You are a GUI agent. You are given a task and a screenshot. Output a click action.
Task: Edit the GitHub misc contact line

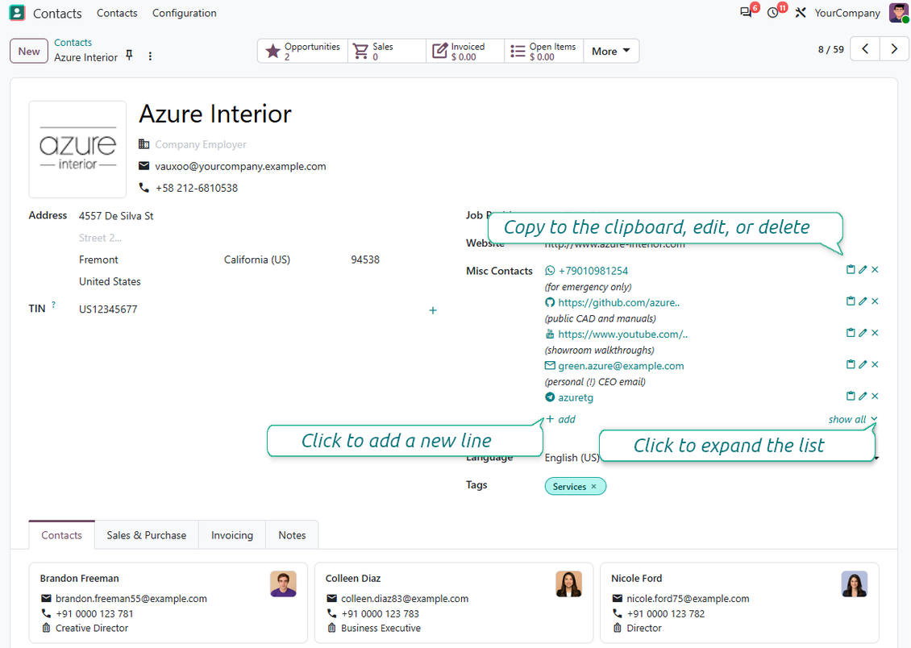coord(863,301)
